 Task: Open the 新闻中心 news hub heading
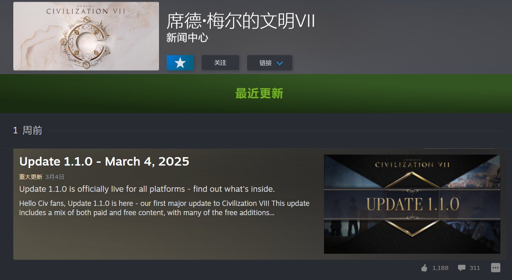point(187,38)
